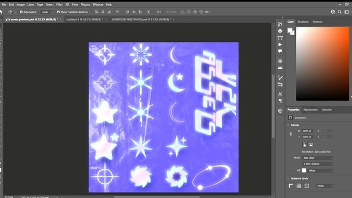
Task: Collapse the Canvas section
Action: (288, 125)
